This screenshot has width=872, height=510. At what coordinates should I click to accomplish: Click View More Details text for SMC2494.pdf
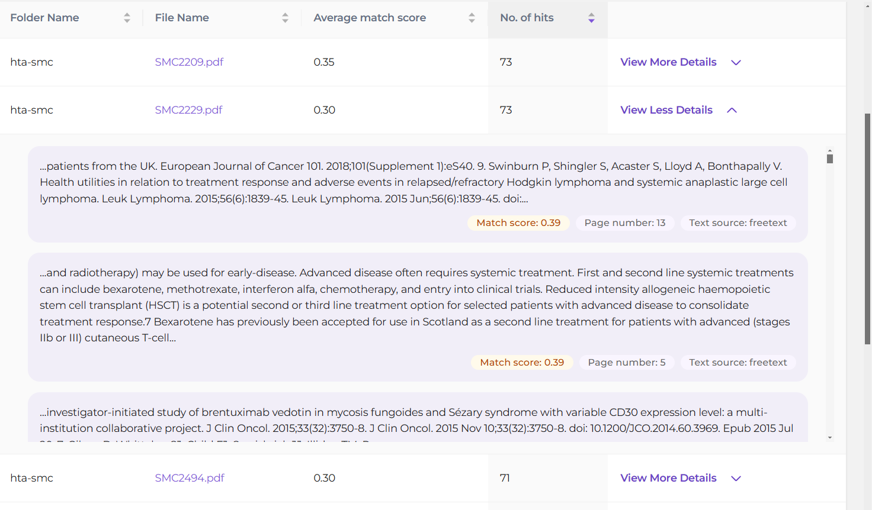click(668, 478)
